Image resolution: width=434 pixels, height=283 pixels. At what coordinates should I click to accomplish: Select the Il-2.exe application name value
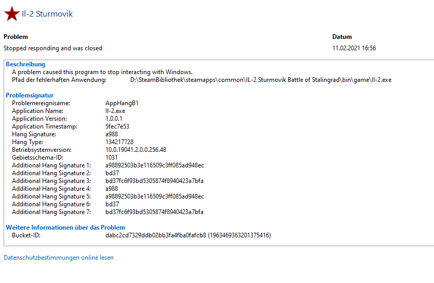(x=115, y=111)
